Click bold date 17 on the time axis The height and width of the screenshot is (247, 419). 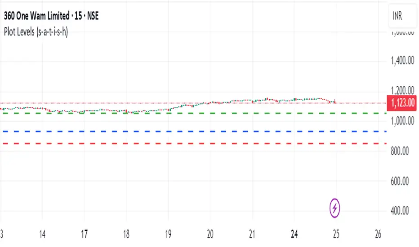tap(85, 234)
